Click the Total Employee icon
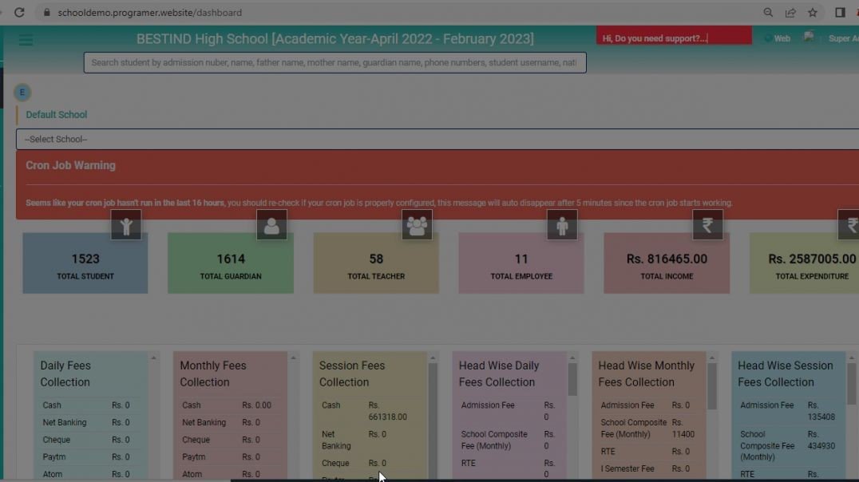859x482 pixels. (x=562, y=225)
